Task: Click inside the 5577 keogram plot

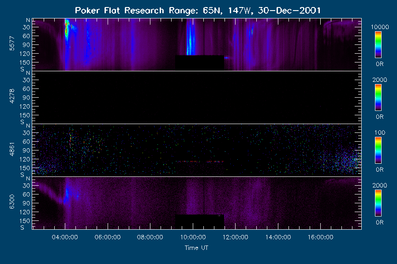Action: point(197,44)
